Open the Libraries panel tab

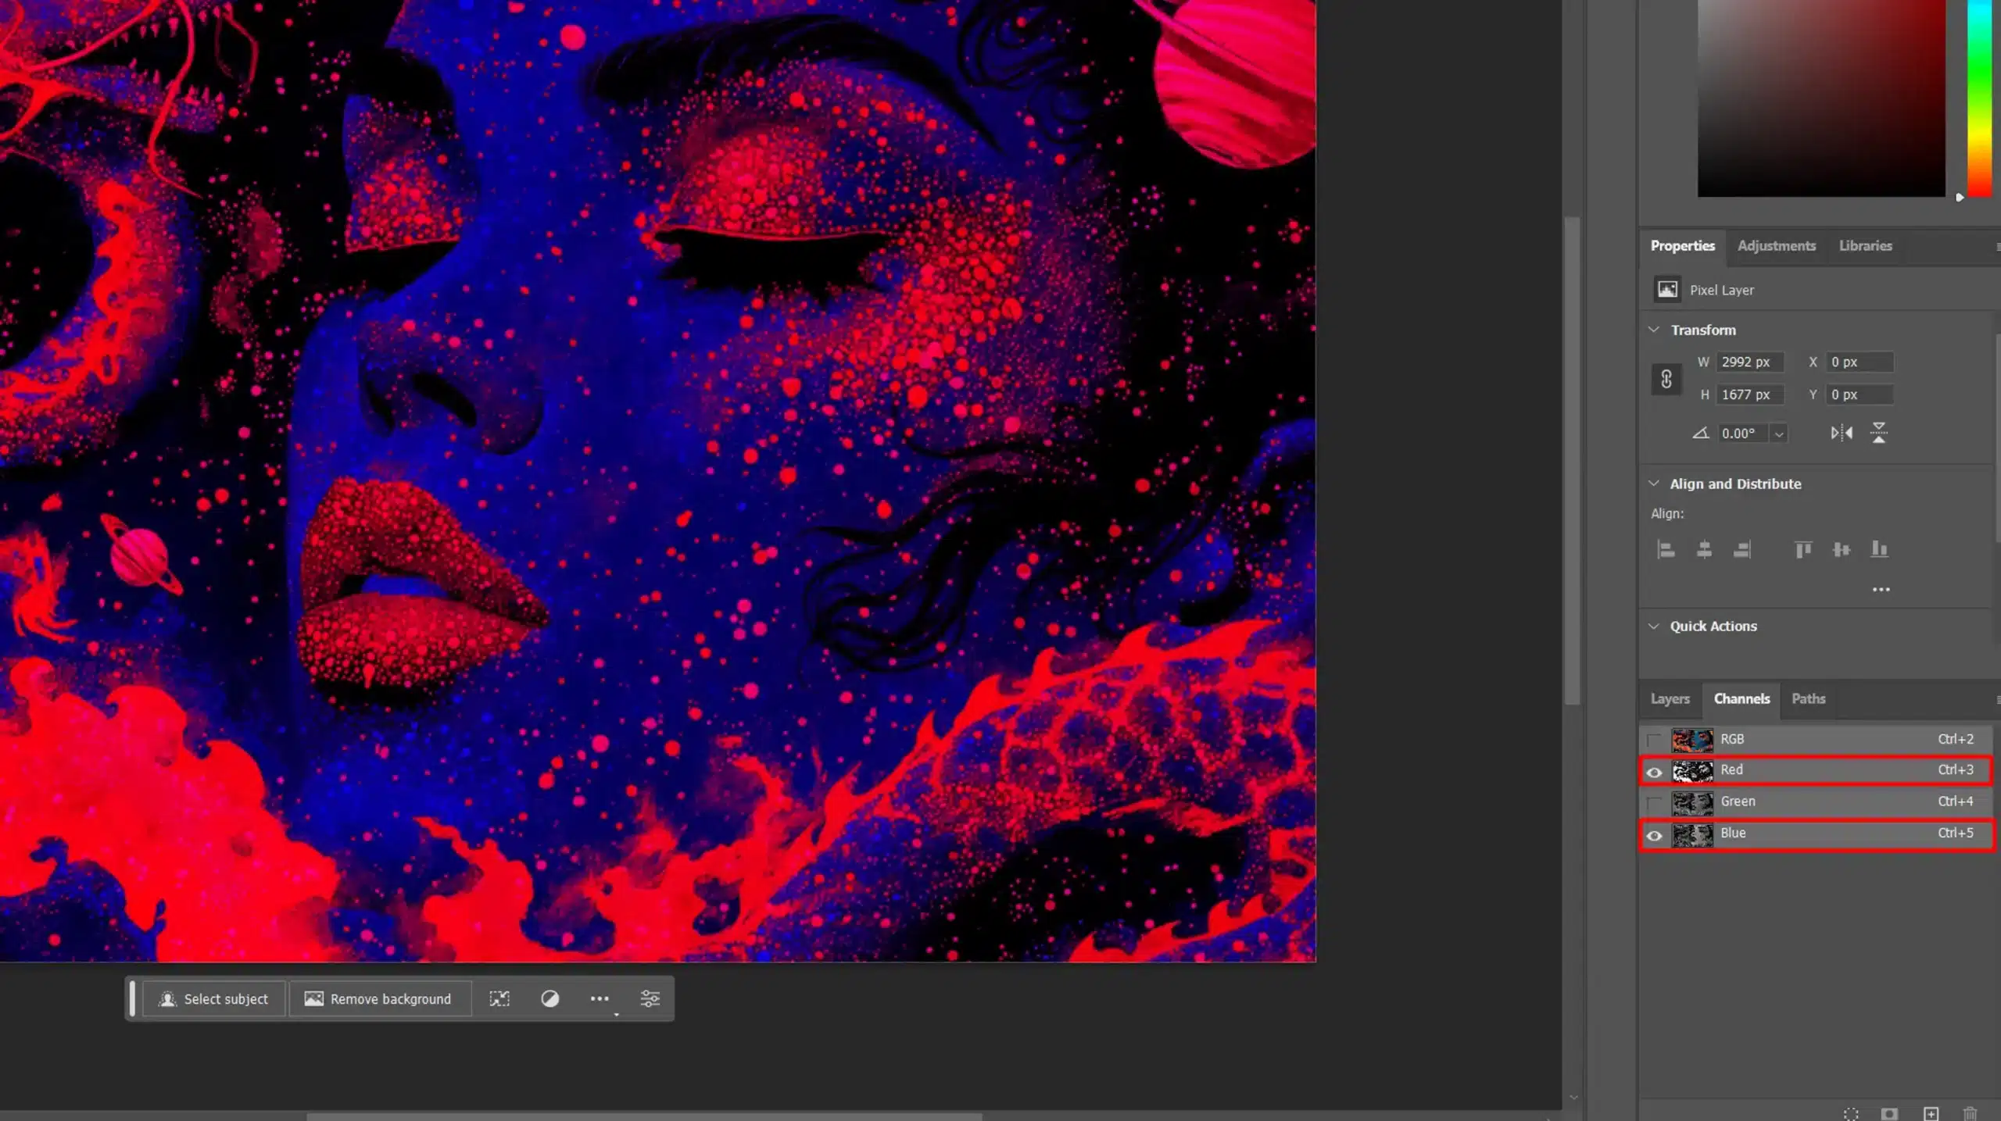(x=1867, y=245)
